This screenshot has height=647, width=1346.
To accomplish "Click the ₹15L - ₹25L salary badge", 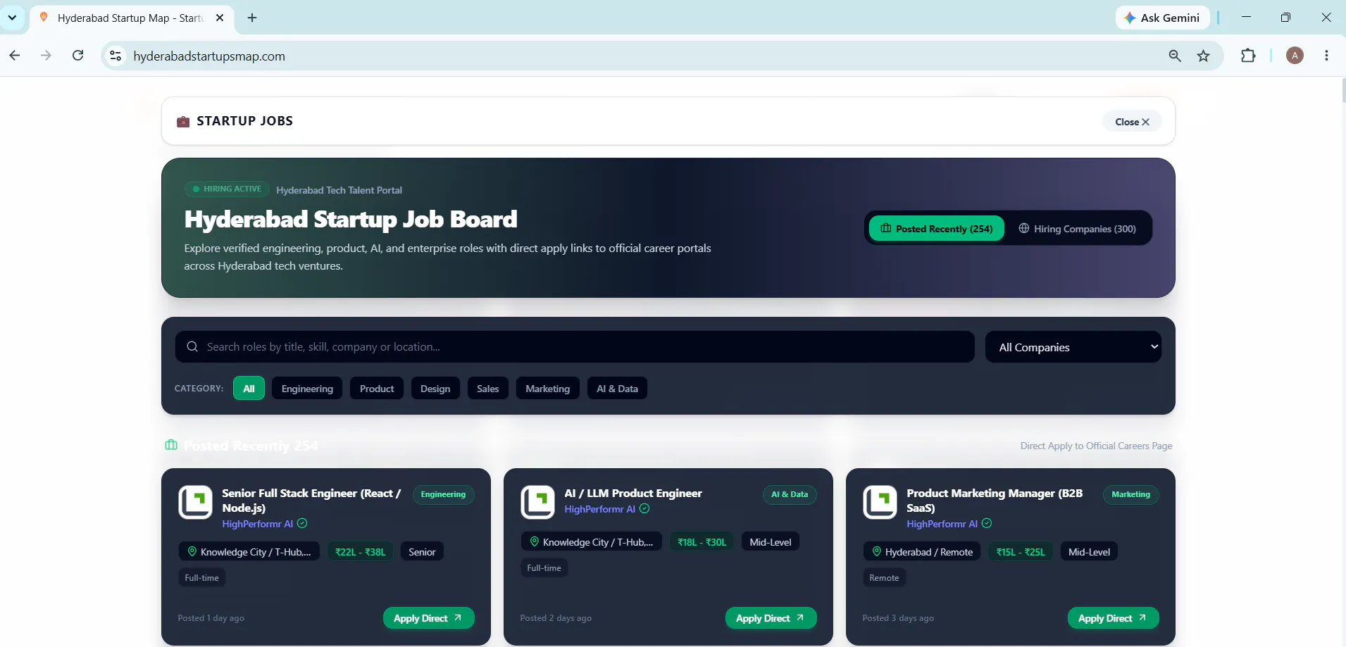I will click(1021, 552).
